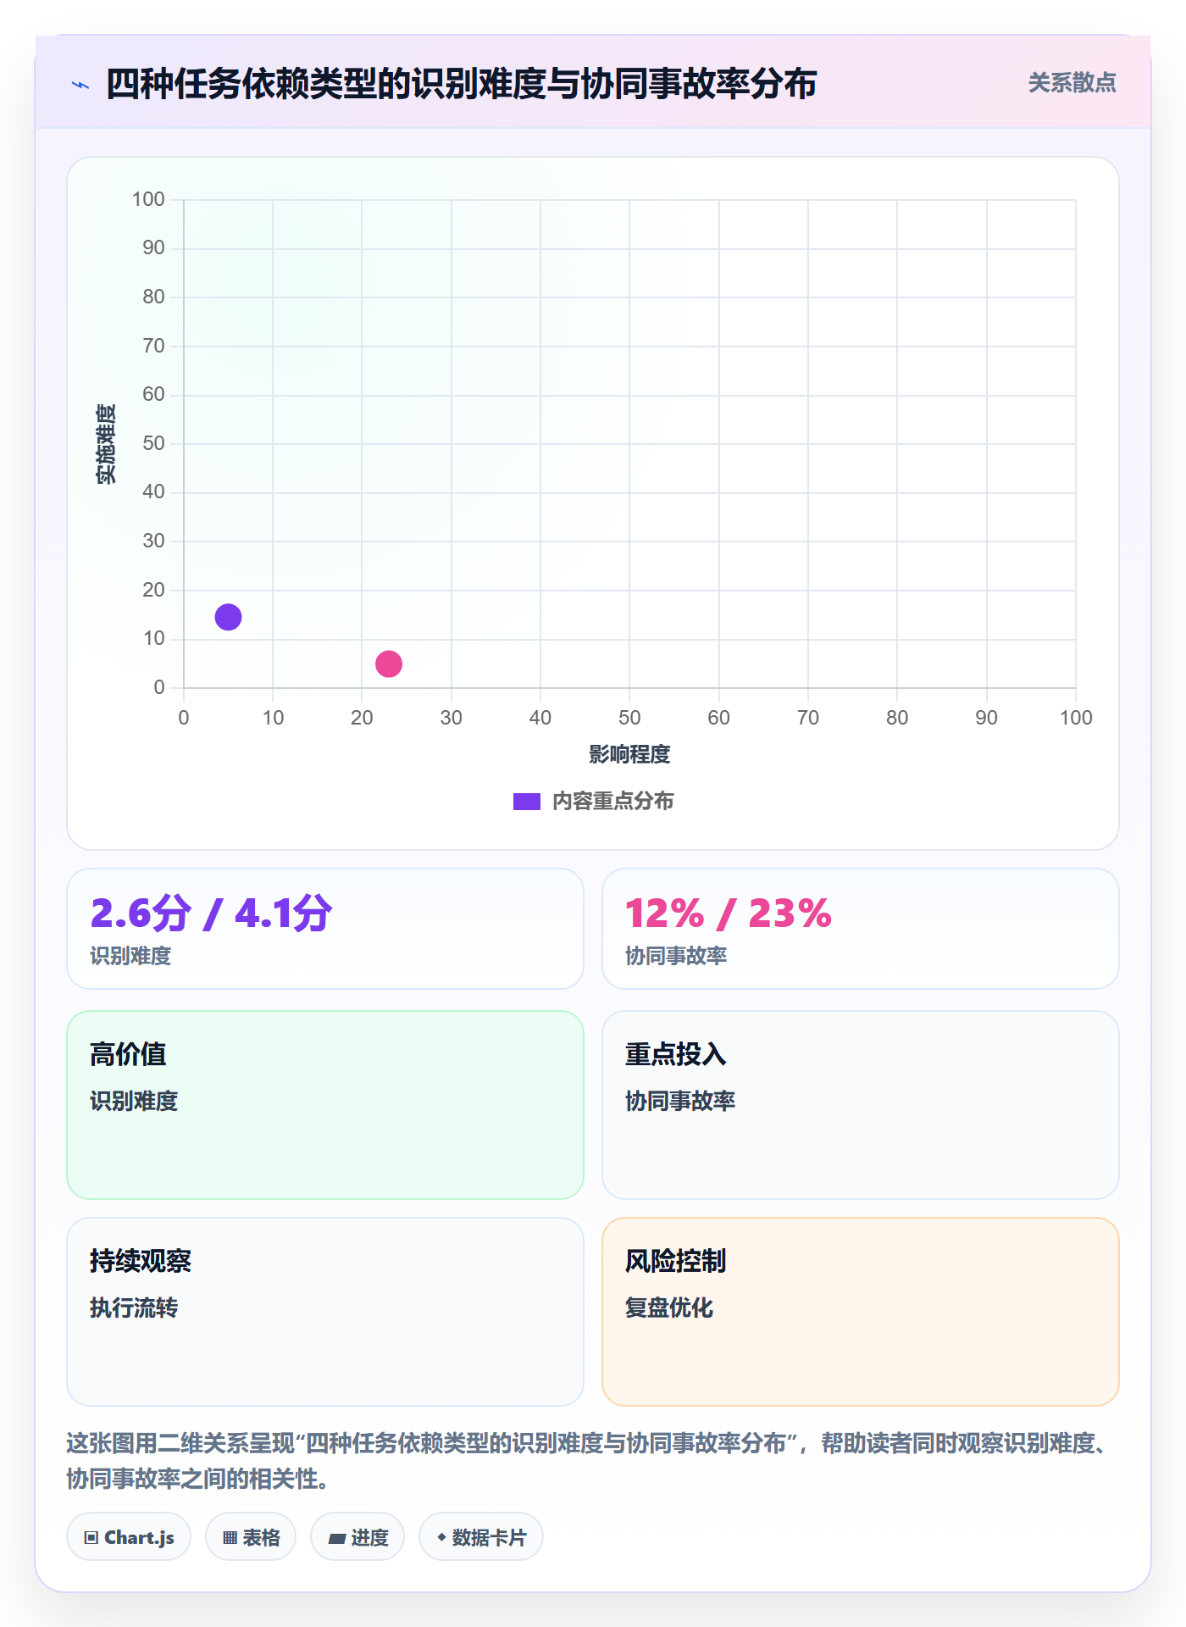Click the lightning bolt icon beside the title
The image size is (1186, 1627).
(80, 85)
